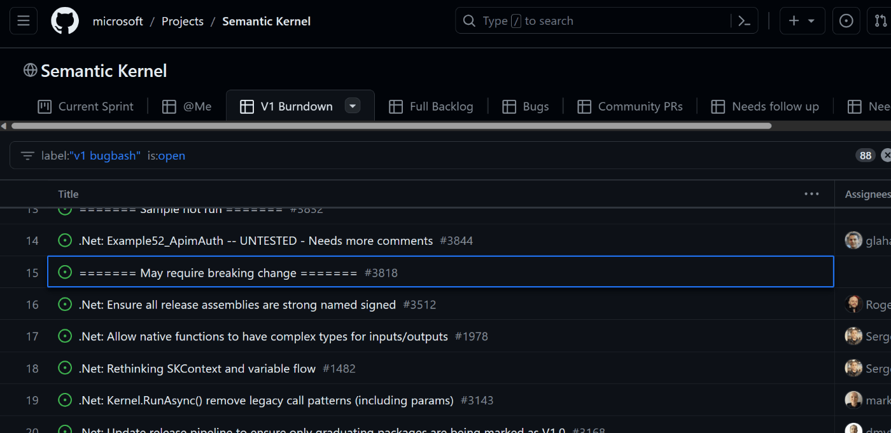This screenshot has width=891, height=433.
Task: Open pull requests icon in header
Action: (x=880, y=21)
